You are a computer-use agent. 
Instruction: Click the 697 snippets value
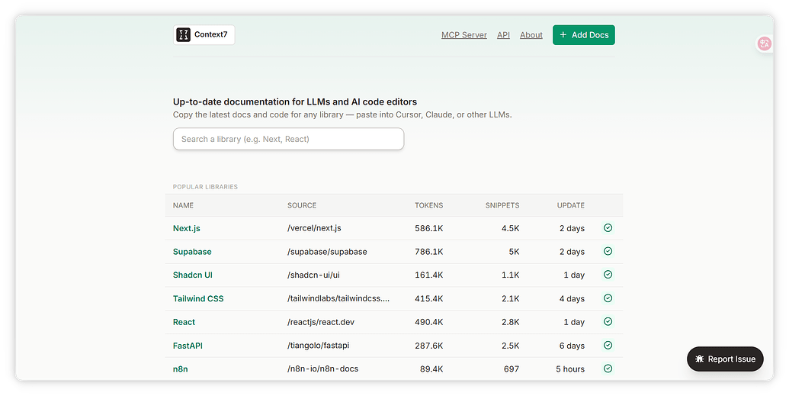[512, 369]
